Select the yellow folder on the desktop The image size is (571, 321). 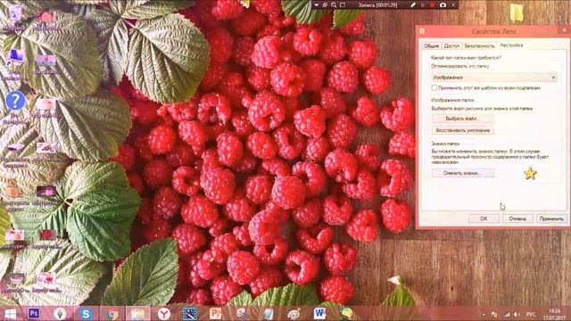[517, 12]
